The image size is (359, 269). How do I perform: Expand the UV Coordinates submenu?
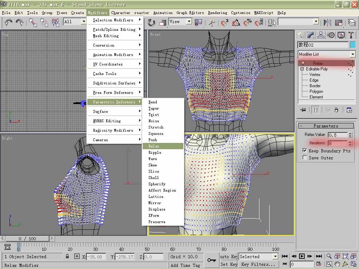point(115,64)
